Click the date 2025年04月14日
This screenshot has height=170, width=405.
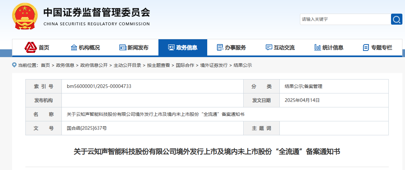pos(302,100)
